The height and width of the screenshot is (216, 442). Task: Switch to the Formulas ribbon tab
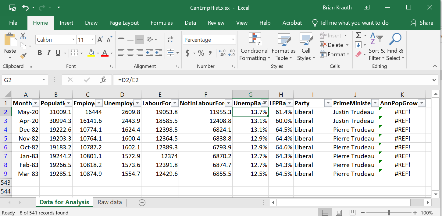162,23
